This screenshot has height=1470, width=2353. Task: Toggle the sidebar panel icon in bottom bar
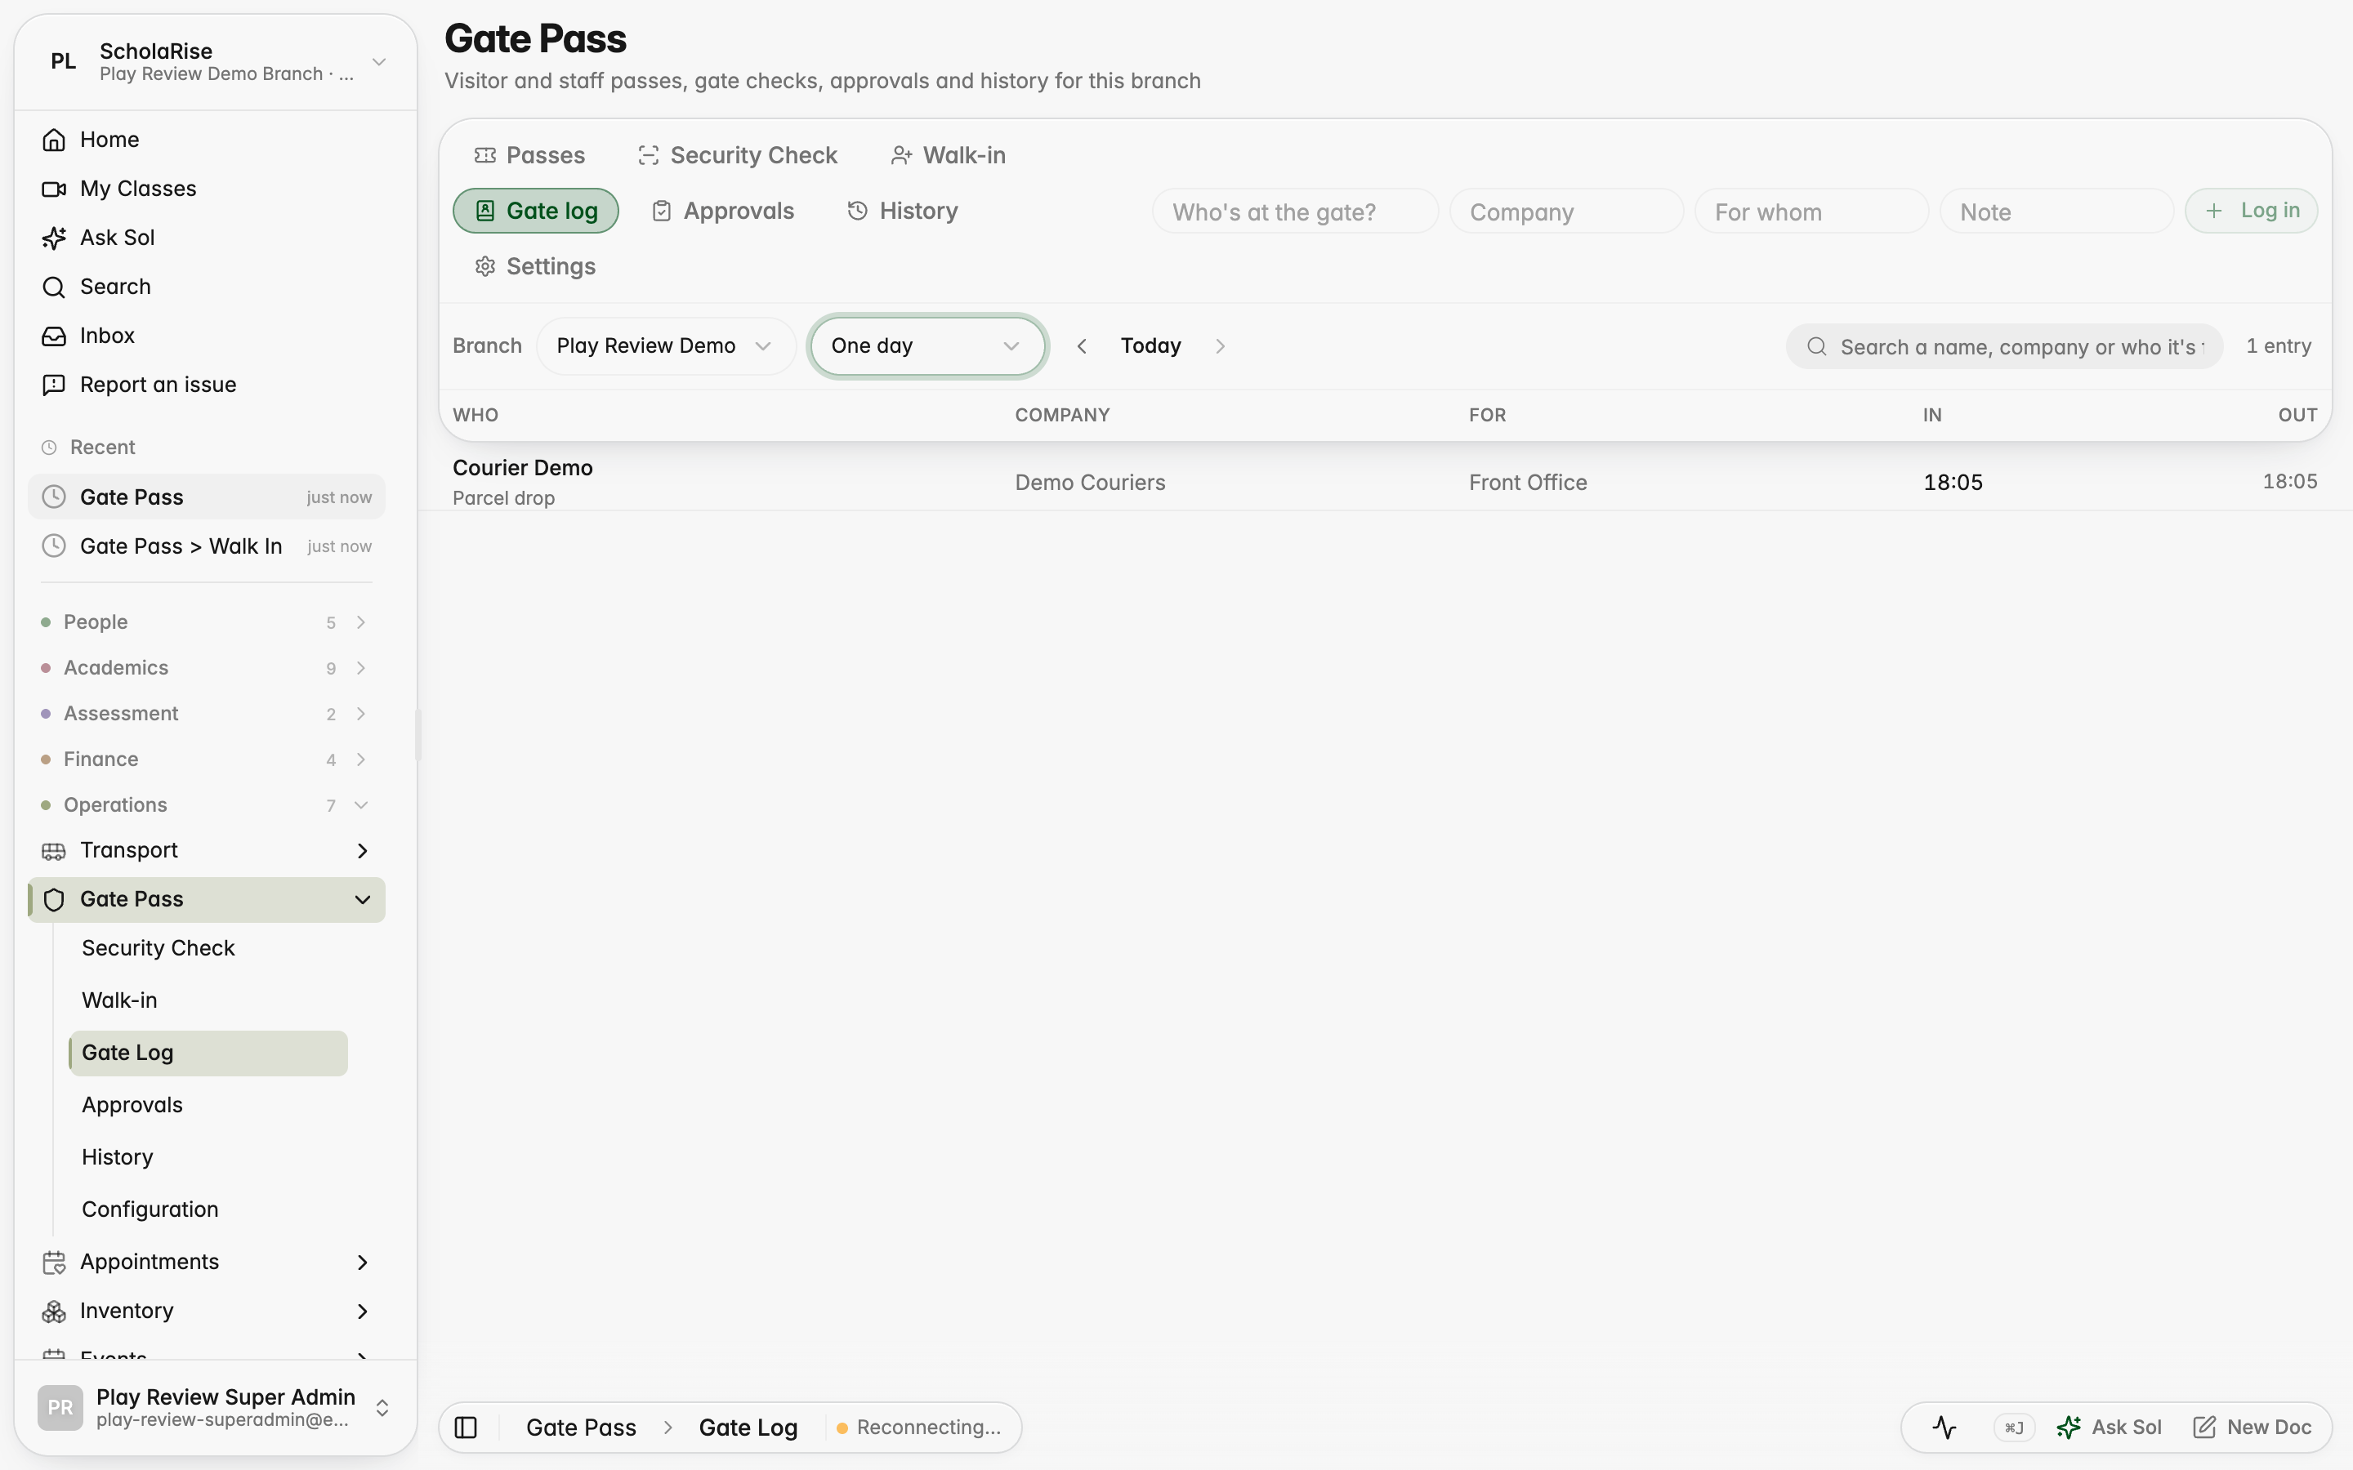(466, 1428)
